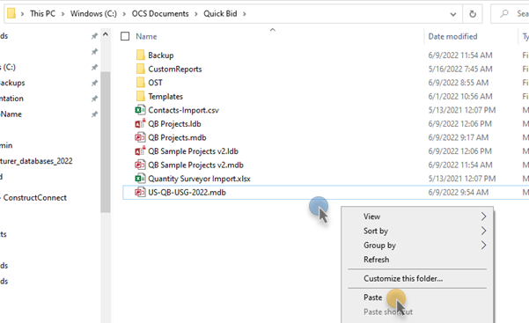Click the Templates folder icon
The height and width of the screenshot is (323, 529).
tap(140, 96)
